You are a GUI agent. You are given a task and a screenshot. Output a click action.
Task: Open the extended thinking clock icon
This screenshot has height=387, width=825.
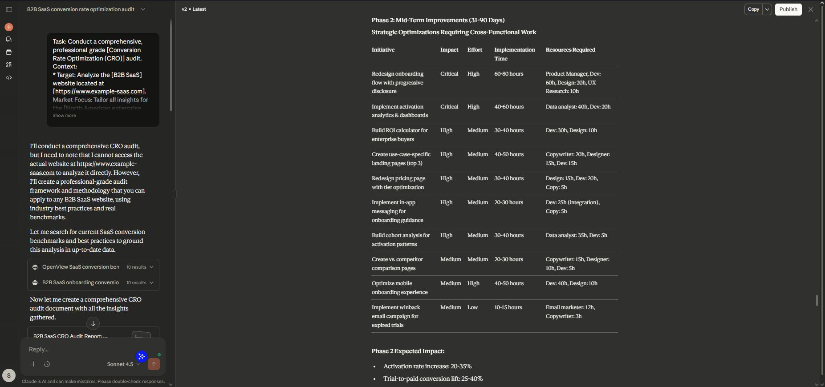47,364
